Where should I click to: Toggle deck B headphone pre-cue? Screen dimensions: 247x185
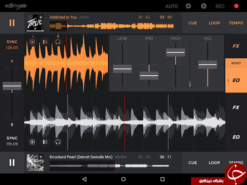coord(58,142)
